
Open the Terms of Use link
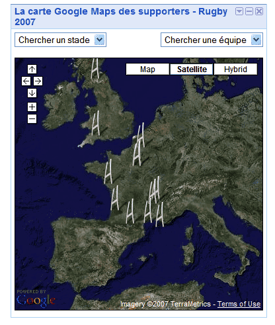(x=239, y=304)
